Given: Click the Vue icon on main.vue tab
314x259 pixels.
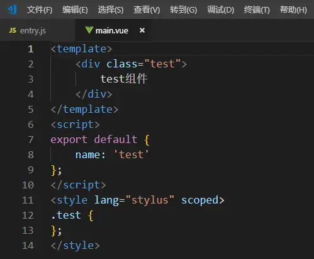Looking at the screenshot, I should (89, 30).
